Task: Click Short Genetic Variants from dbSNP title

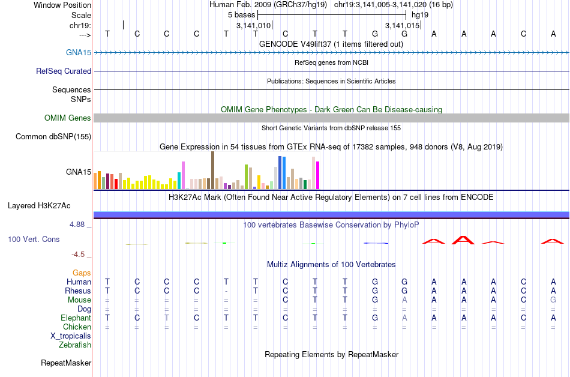Action: click(331, 128)
